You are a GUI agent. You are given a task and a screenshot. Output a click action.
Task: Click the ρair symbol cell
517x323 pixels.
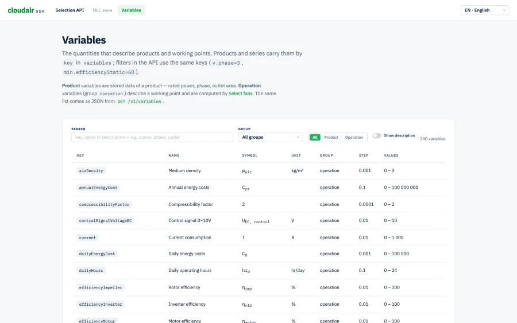(247, 171)
